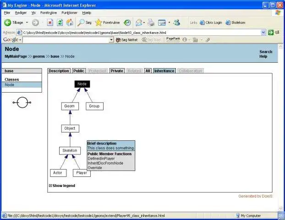This screenshot has height=220, width=285.
Task: Click the page icon in the address bar
Action: [x=19, y=33]
